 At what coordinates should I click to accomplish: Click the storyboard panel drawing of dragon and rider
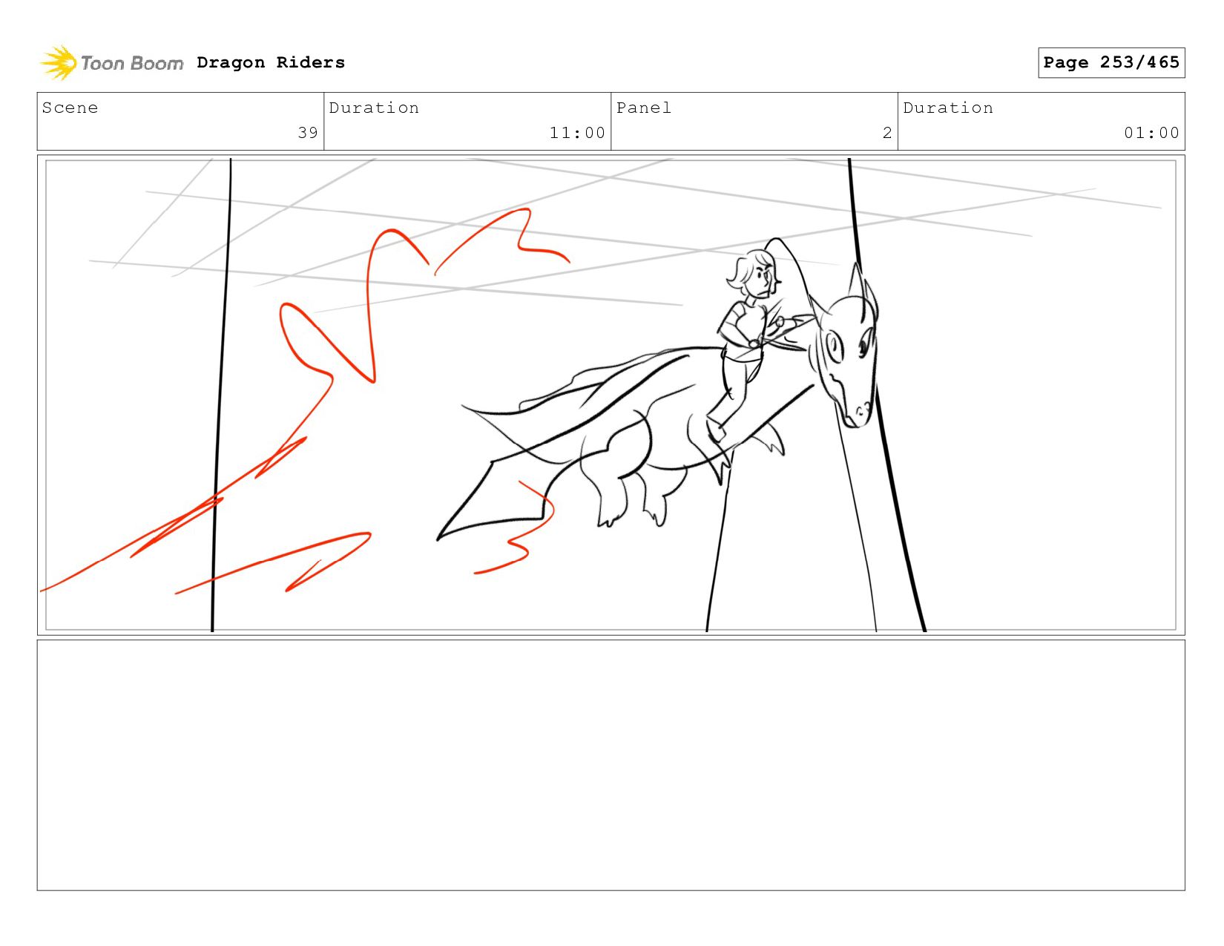(611, 395)
